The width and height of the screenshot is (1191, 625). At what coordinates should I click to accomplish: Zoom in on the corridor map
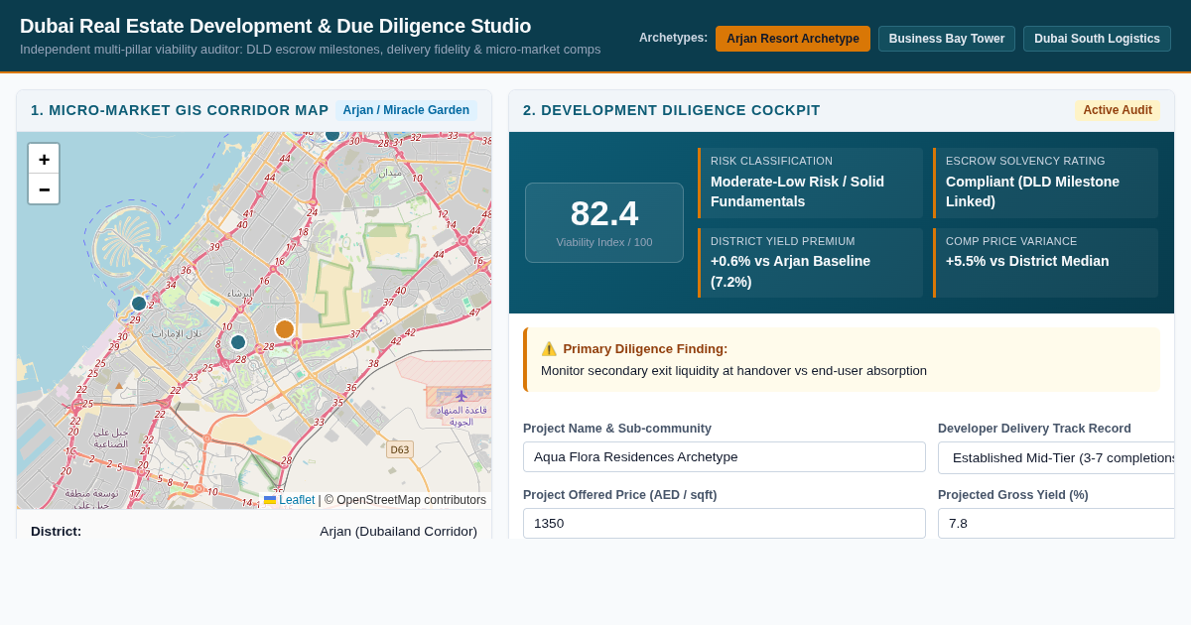[44, 160]
